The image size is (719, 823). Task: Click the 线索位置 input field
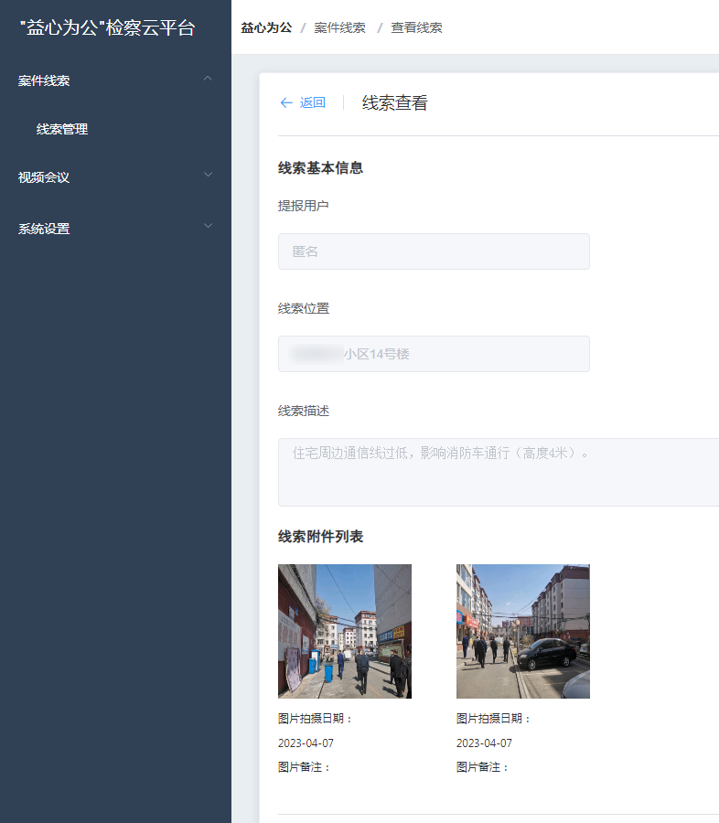coord(434,354)
